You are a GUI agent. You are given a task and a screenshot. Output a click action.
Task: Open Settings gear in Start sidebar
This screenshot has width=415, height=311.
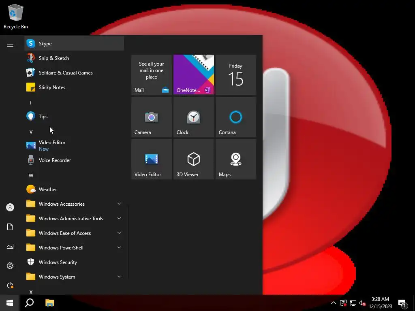pos(10,266)
